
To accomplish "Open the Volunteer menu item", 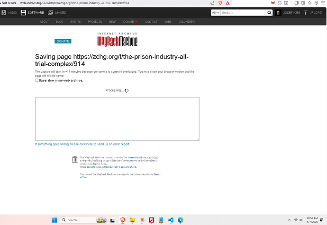I will pos(186,22).
